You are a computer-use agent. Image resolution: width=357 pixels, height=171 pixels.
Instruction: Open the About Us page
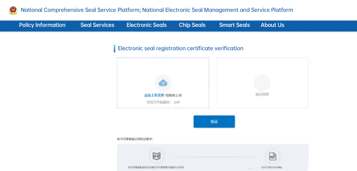(x=272, y=25)
